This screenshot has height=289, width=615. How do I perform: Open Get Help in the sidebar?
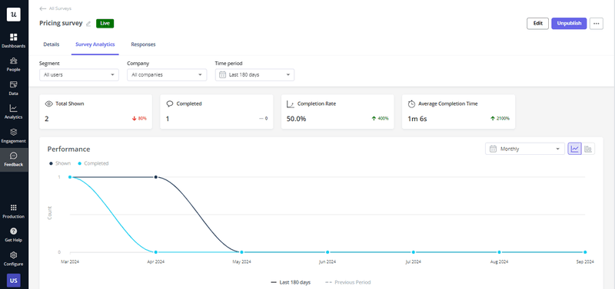pyautogui.click(x=14, y=235)
